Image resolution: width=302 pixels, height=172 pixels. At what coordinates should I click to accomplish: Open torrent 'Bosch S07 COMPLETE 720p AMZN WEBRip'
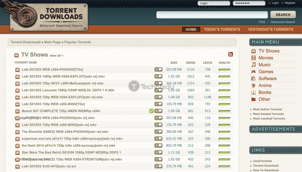click(61, 111)
